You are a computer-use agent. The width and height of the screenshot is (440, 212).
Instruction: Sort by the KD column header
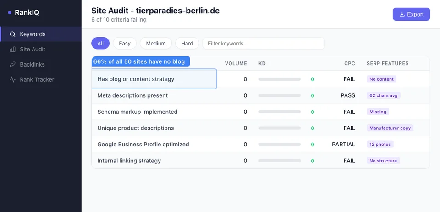pos(262,63)
